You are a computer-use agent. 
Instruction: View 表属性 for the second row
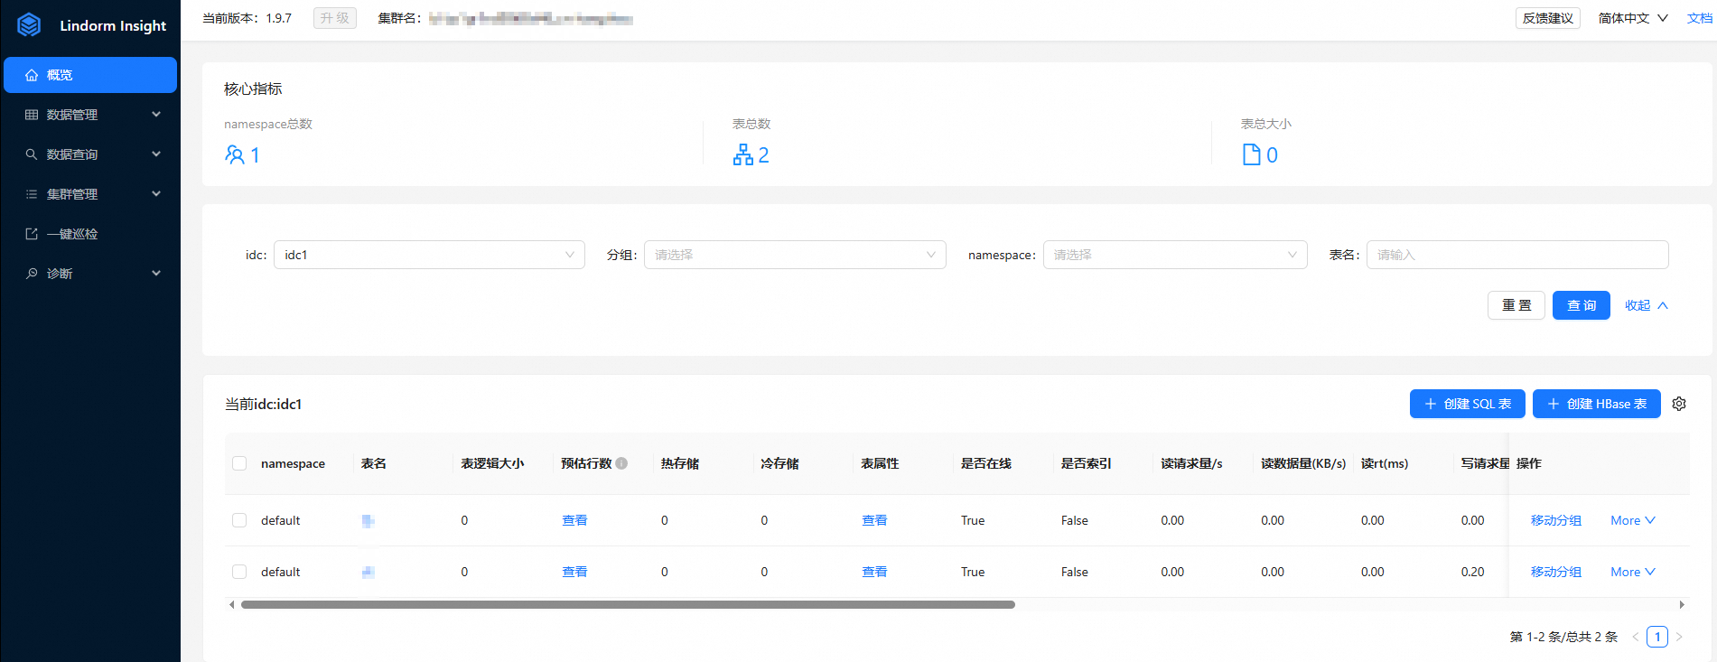pos(874,572)
